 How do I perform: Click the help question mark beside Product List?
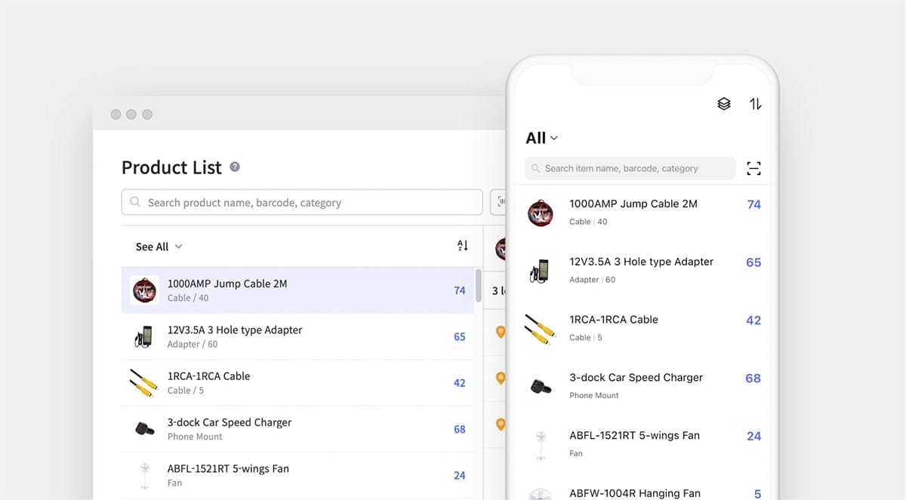coord(234,167)
